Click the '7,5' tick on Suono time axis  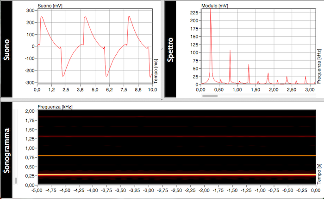coord(124,90)
